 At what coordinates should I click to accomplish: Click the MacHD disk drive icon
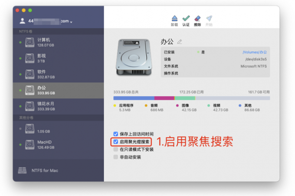tap(30, 145)
